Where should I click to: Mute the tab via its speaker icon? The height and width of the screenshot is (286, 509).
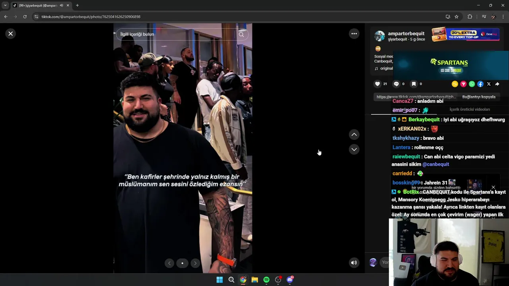tap(61, 6)
